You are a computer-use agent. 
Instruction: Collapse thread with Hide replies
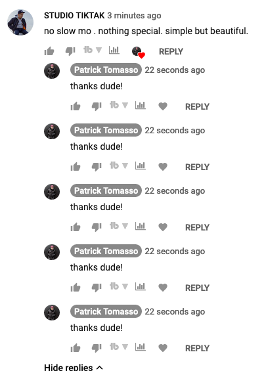[74, 367]
